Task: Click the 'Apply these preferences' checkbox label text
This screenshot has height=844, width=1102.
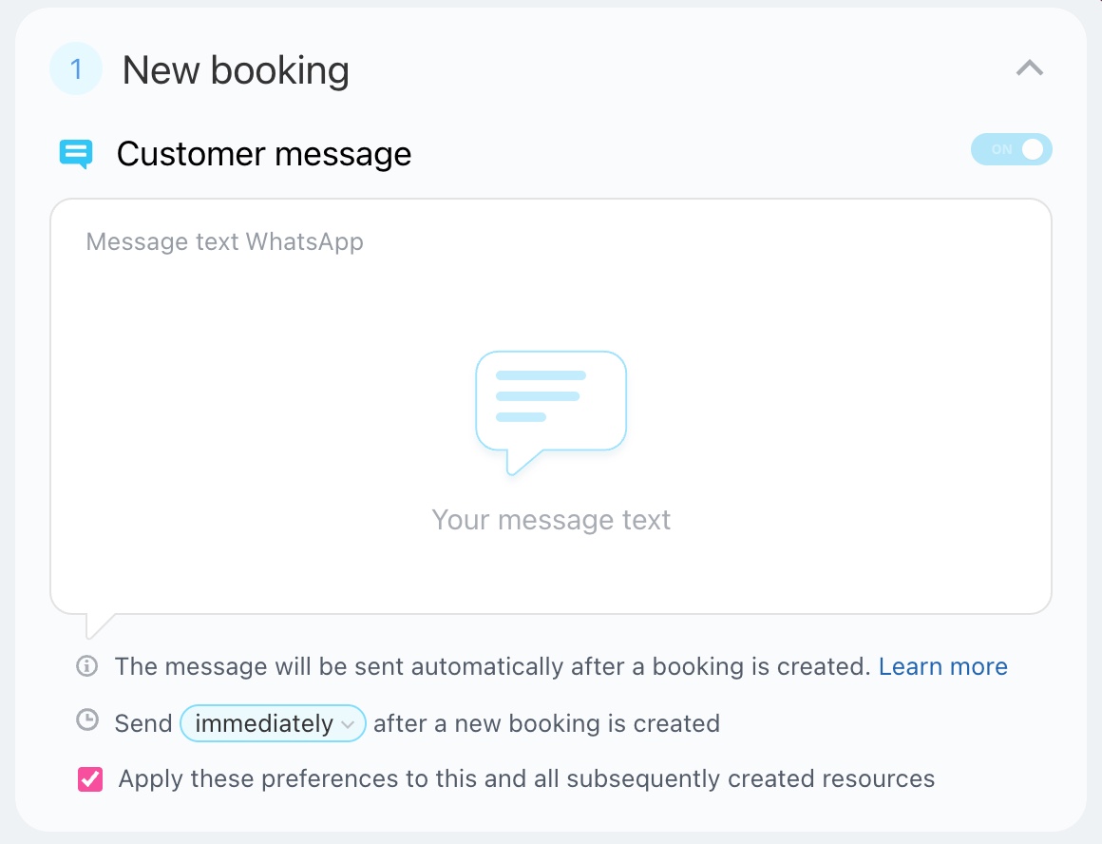Action: [x=526, y=779]
